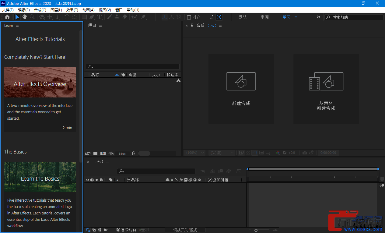Select the Eraser tool

124,17
